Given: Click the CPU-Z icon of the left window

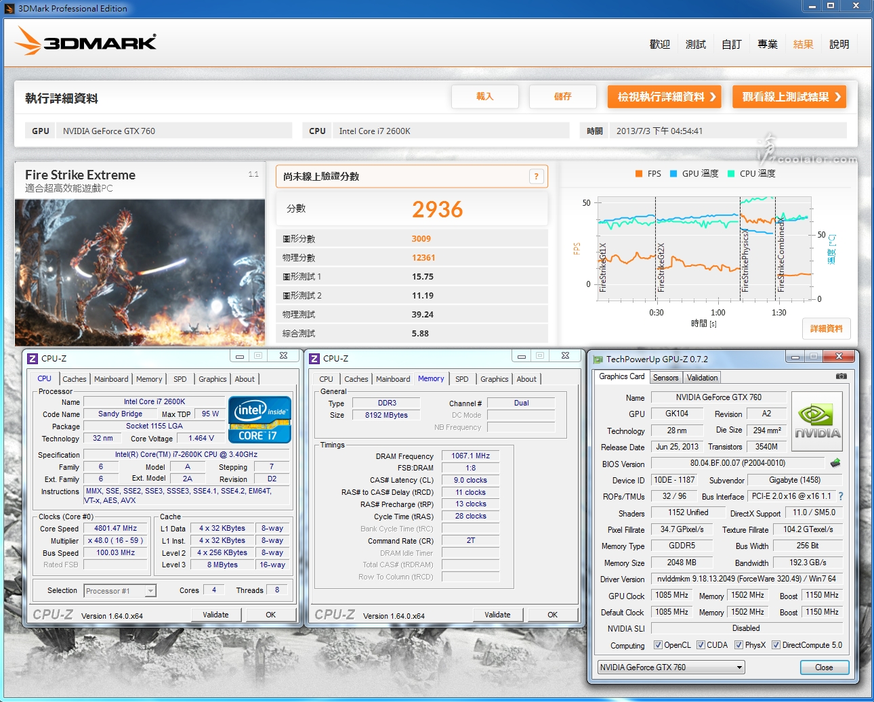Looking at the screenshot, I should 33,358.
